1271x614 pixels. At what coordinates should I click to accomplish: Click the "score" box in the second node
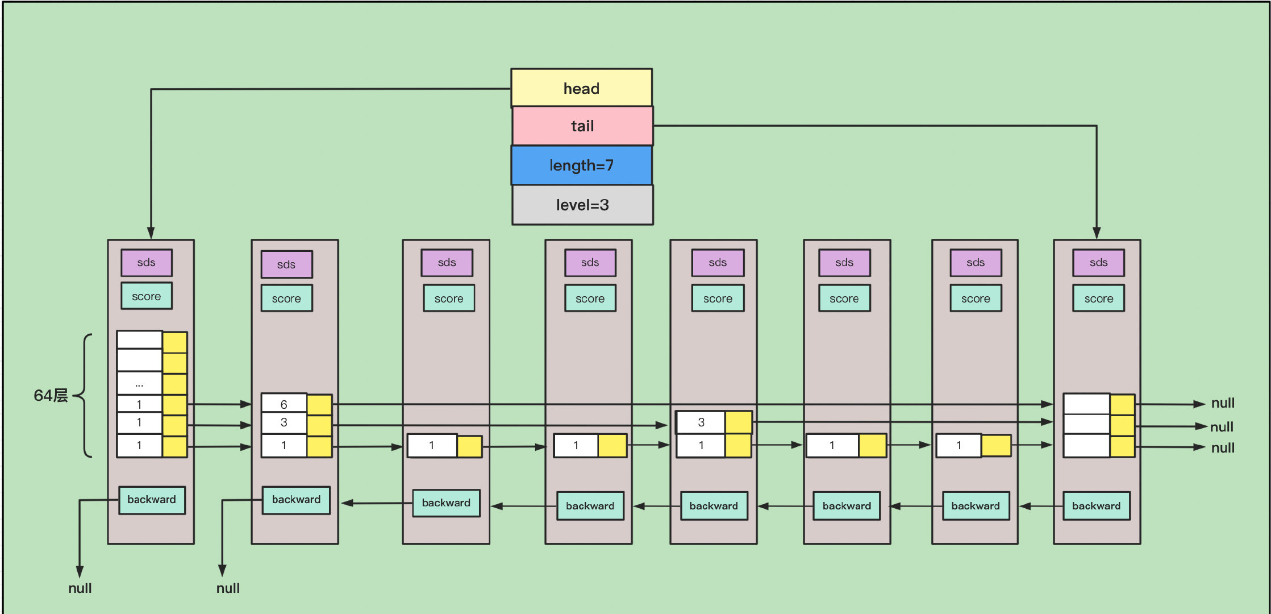pos(287,298)
